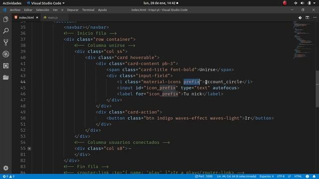The image size is (319, 179).
Task: Split the editor to the right
Action: coord(307,18)
